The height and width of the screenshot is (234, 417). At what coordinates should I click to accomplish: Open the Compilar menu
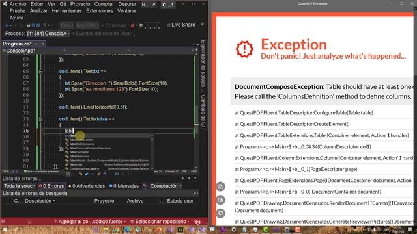104,4
